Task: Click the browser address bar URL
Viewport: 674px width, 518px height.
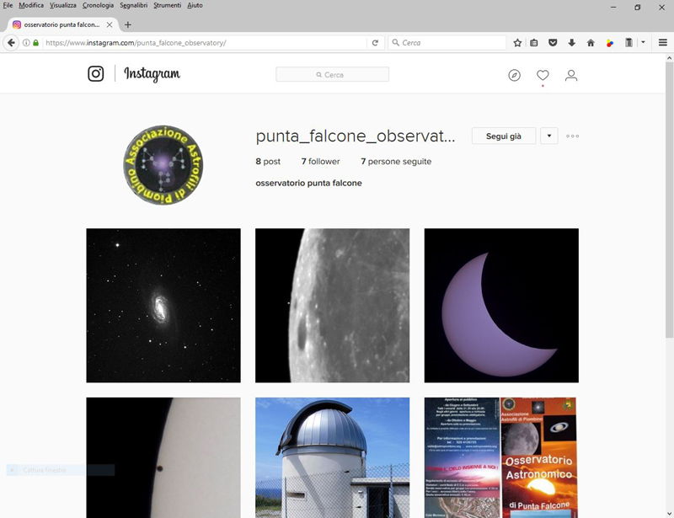Action: 205,43
